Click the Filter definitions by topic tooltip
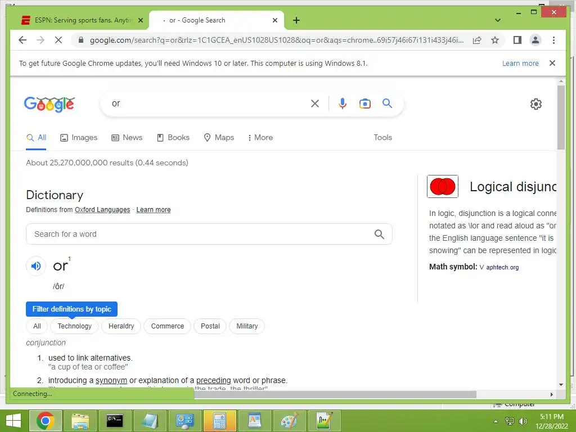 (71, 309)
